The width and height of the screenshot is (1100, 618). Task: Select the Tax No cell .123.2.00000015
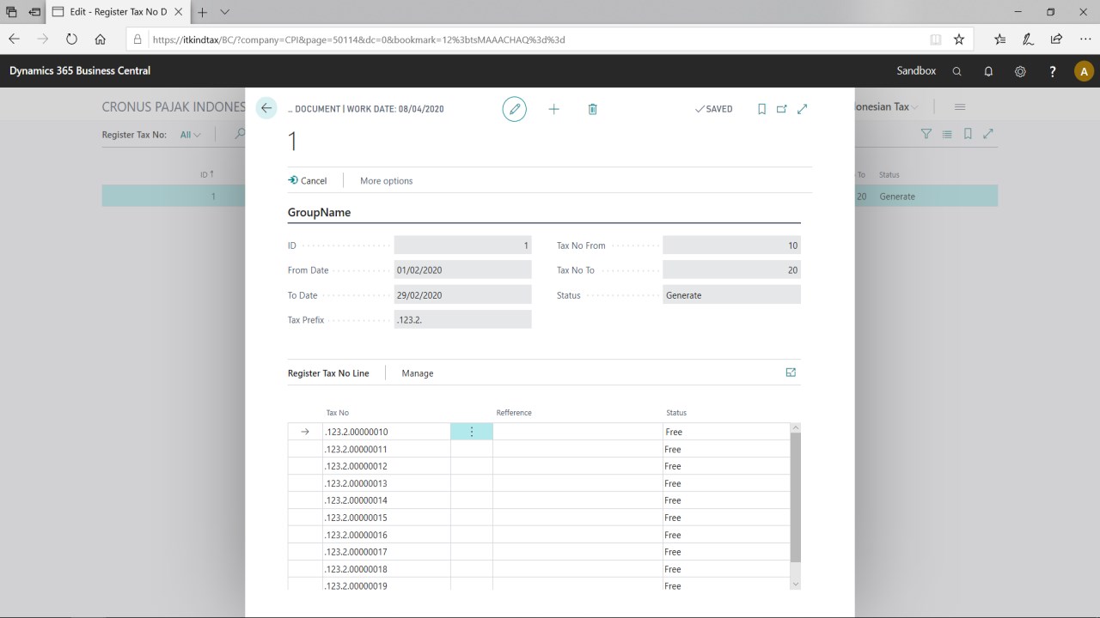[x=387, y=518]
